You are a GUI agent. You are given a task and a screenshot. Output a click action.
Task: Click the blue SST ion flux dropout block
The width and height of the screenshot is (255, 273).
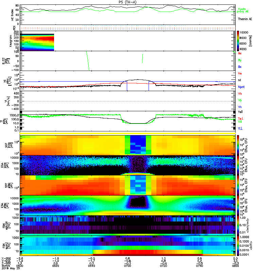click(x=138, y=144)
